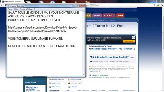Click Need for Speed Run ad link

pyautogui.click(x=129, y=90)
